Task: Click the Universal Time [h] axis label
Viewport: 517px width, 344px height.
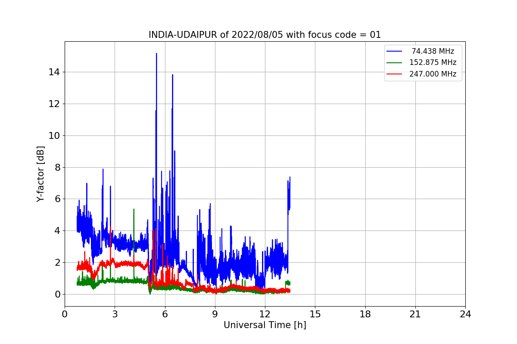Action: coord(265,326)
